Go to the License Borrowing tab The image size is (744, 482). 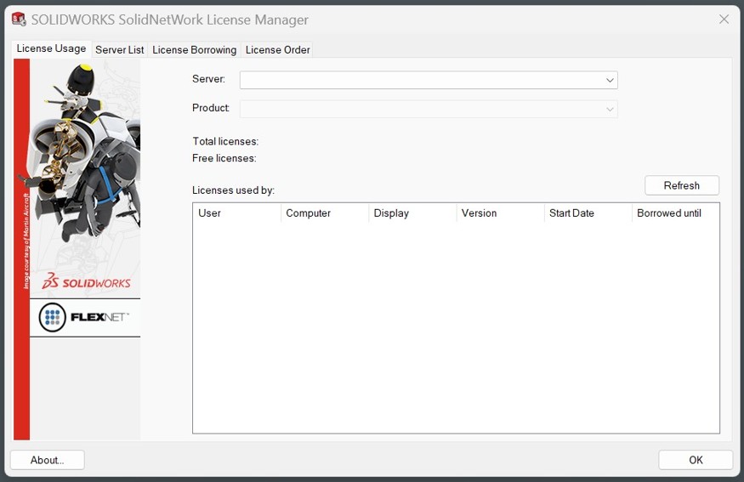pyautogui.click(x=194, y=50)
